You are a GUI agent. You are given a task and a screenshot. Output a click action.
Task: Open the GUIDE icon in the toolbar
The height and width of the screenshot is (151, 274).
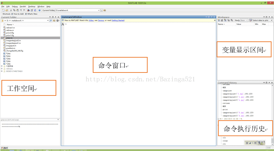coord(32,10)
